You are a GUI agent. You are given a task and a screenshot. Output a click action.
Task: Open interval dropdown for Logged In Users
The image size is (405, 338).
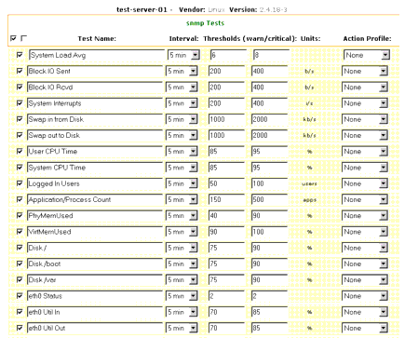182,183
